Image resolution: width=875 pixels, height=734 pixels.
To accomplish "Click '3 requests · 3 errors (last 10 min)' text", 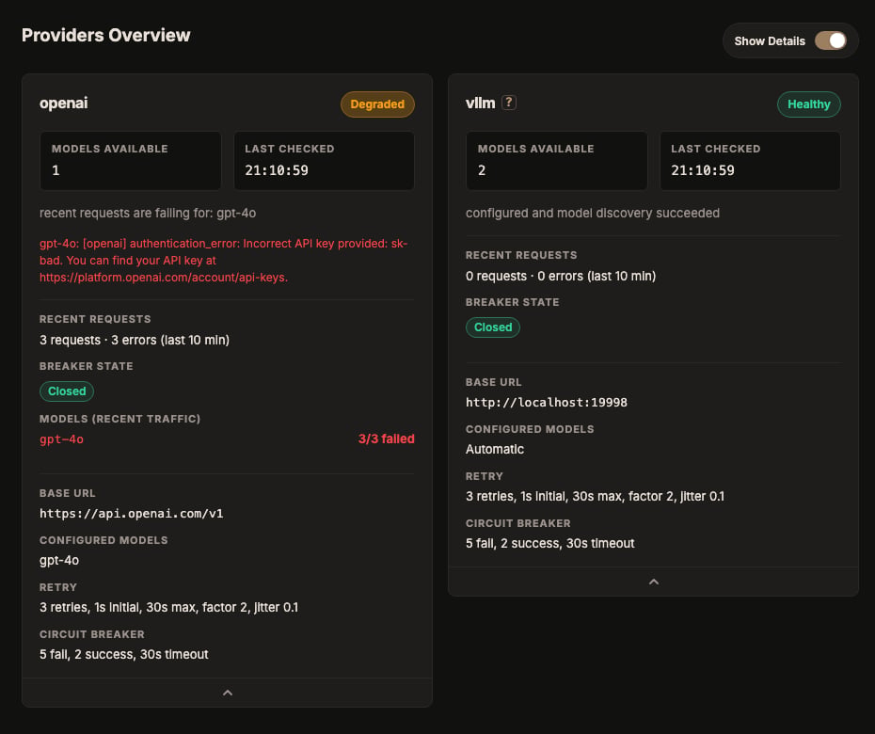I will (x=135, y=340).
